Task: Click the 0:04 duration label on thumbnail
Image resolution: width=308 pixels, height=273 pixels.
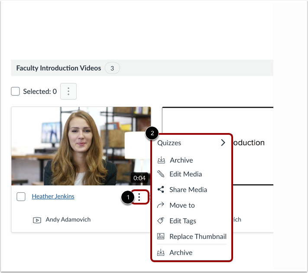Action: click(x=139, y=178)
